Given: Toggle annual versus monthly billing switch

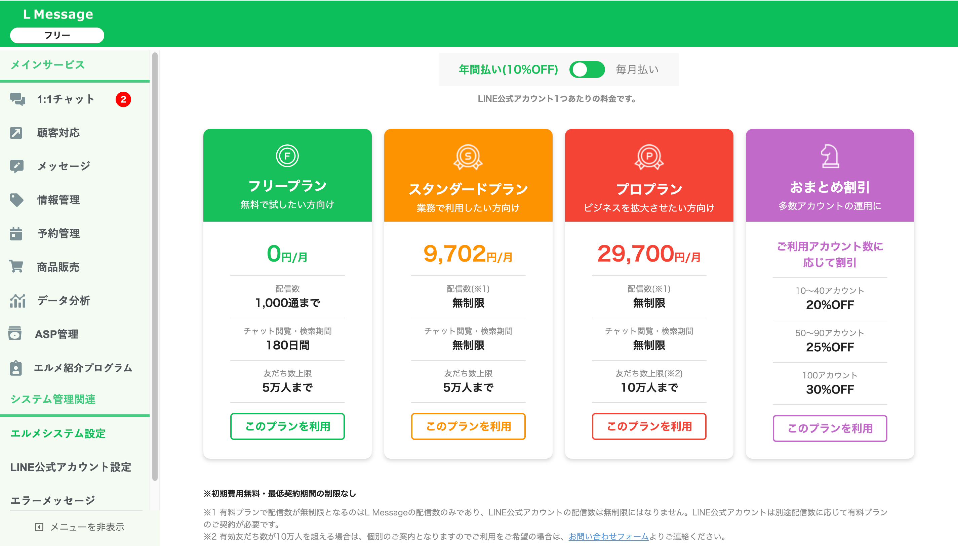Looking at the screenshot, I should (x=587, y=70).
